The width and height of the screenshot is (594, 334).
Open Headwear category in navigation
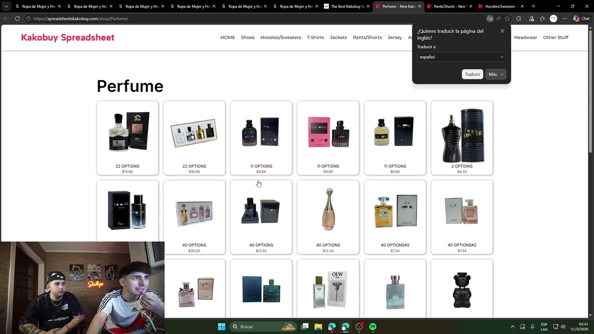(x=525, y=38)
